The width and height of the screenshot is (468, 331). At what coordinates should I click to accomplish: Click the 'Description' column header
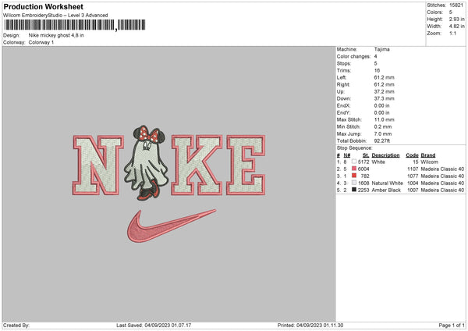click(x=385, y=155)
